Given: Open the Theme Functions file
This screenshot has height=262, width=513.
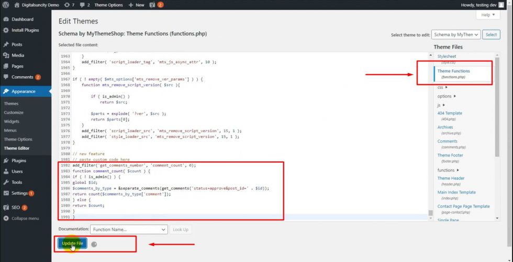Looking at the screenshot, I should pos(453,71).
